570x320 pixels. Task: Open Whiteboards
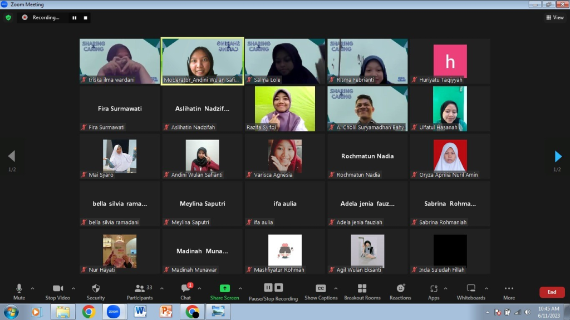[x=471, y=289]
